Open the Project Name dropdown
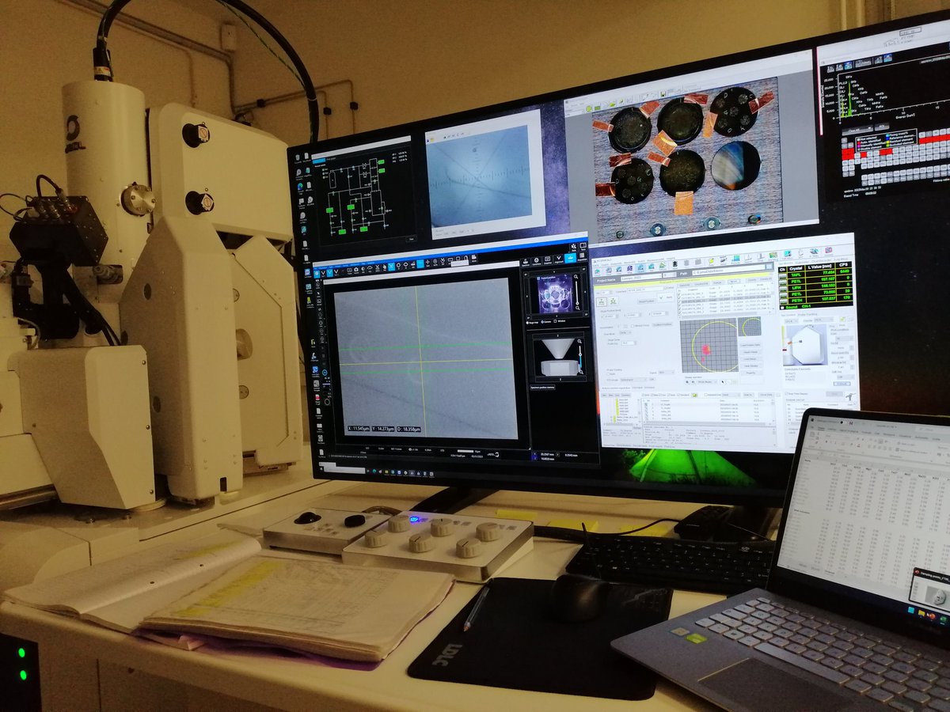The height and width of the screenshot is (712, 950). [641, 277]
